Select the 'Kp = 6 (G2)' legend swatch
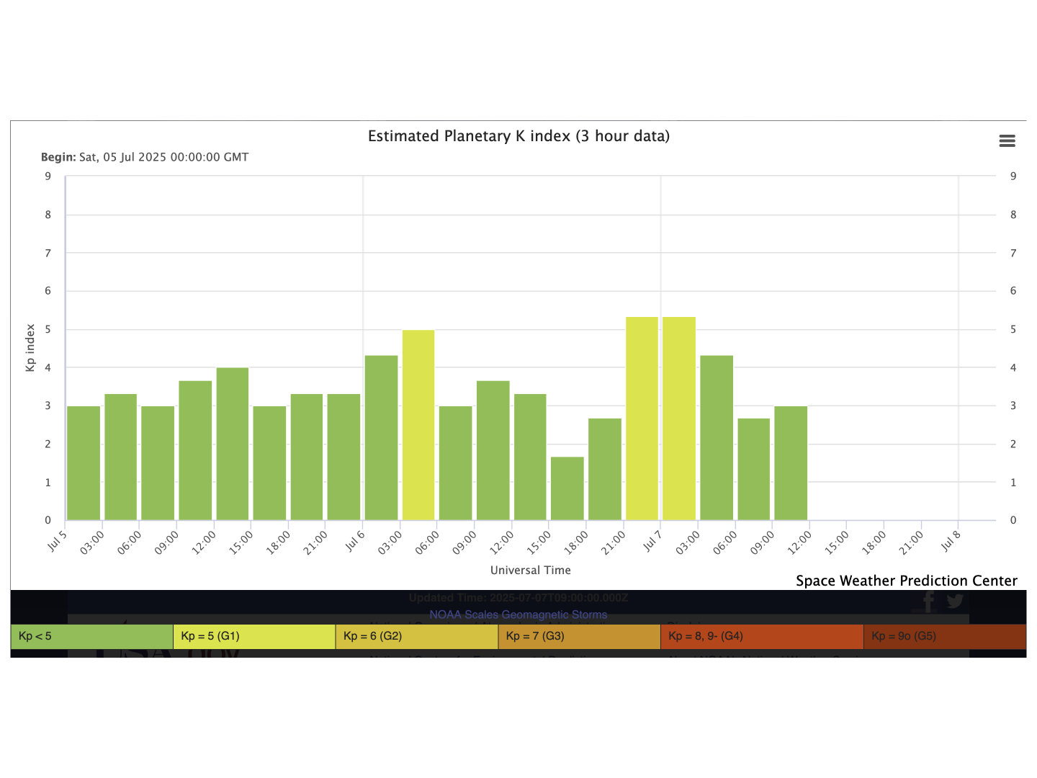Screen dimensions: 1037x778 coord(417,636)
